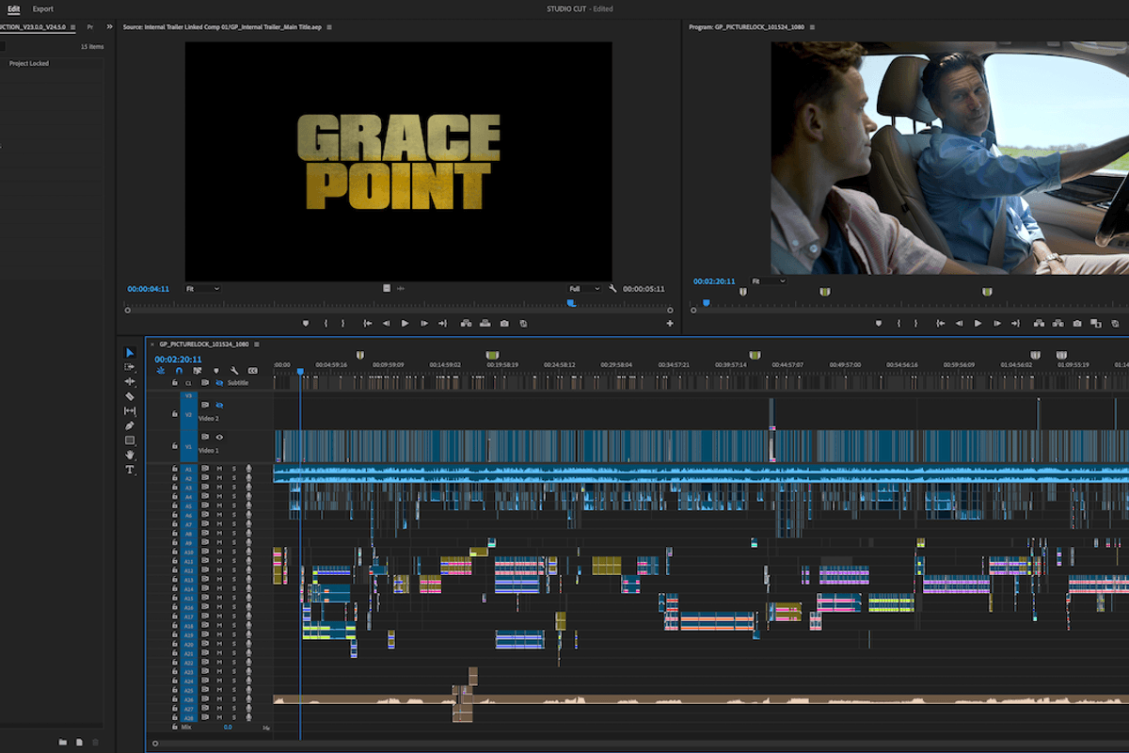Open Program monitor Fit zoom dropdown
Image resolution: width=1129 pixels, height=753 pixels.
point(769,280)
